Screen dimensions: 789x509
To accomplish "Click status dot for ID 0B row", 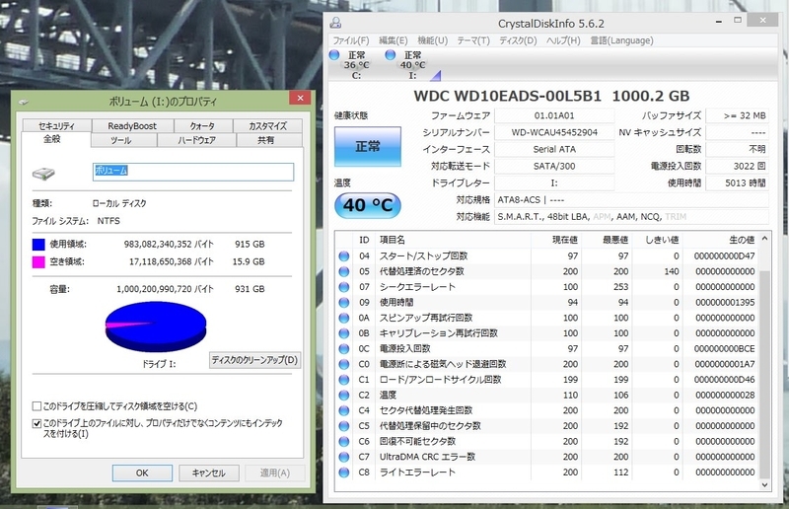I will click(344, 333).
